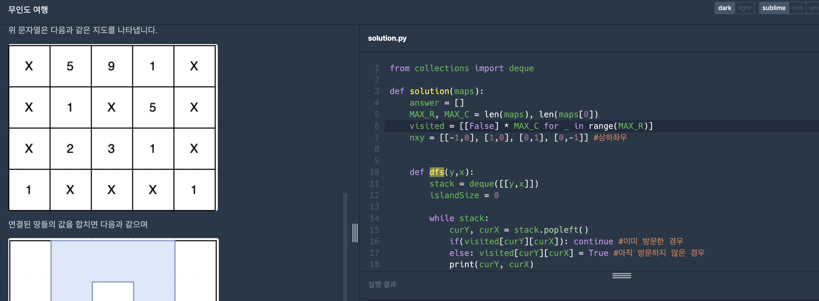Click line number 6 in gutter

coord(377,126)
